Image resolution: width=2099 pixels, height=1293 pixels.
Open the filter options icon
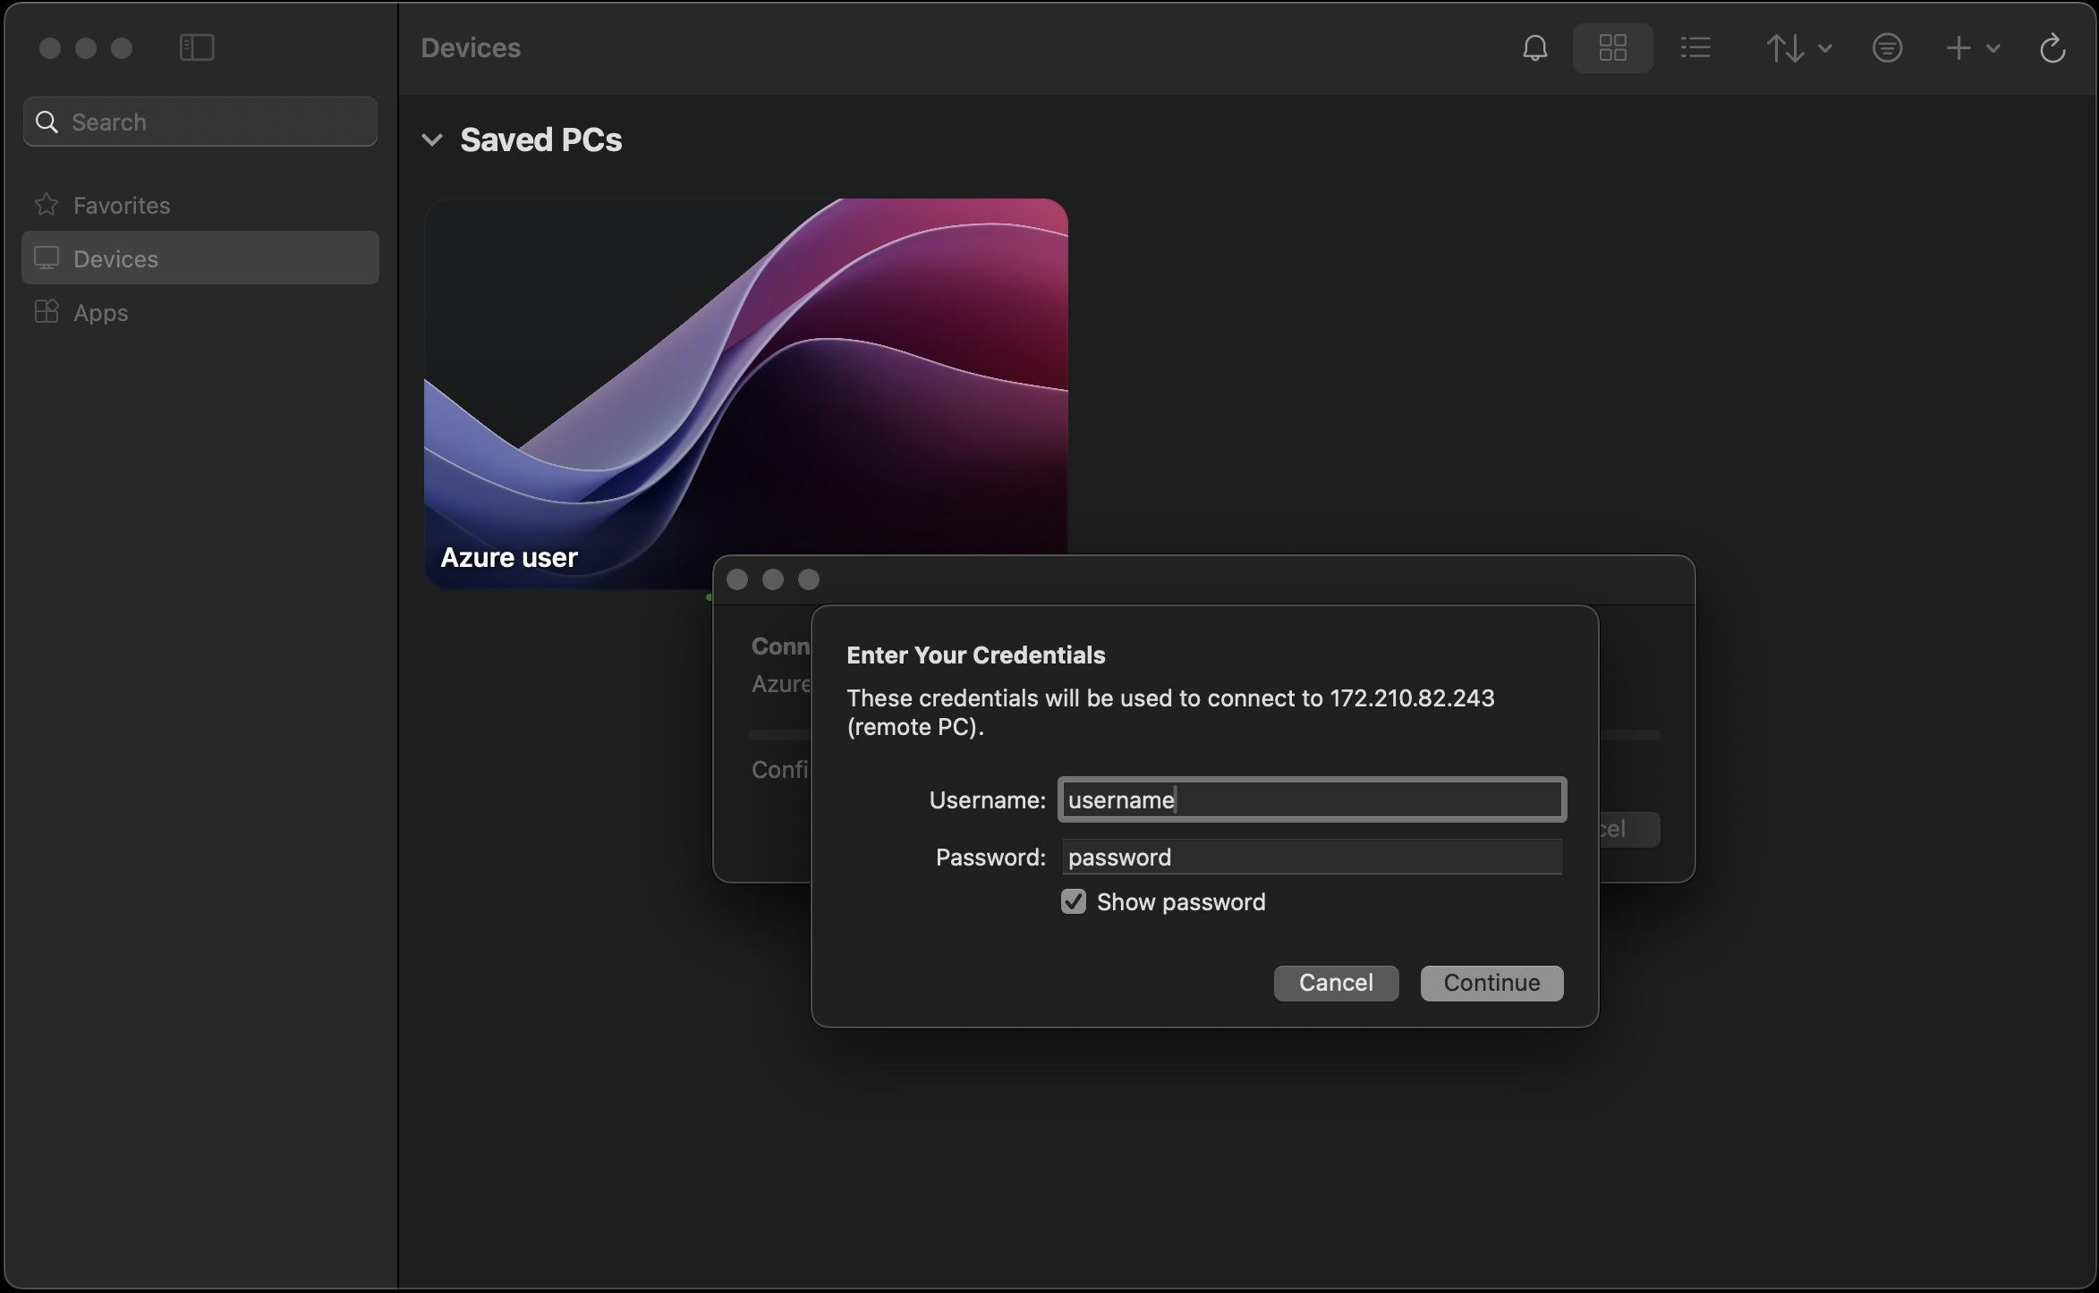pos(1887,48)
